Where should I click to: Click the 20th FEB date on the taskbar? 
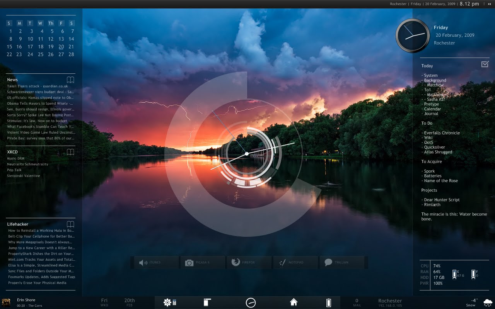tap(129, 302)
